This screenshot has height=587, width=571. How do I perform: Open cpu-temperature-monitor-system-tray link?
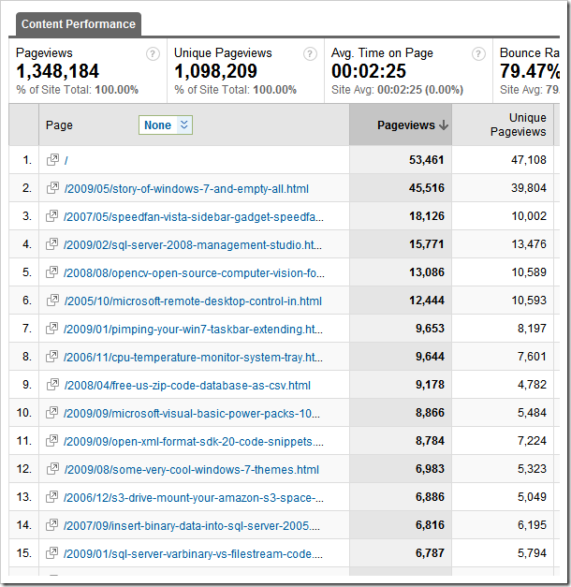click(x=194, y=357)
